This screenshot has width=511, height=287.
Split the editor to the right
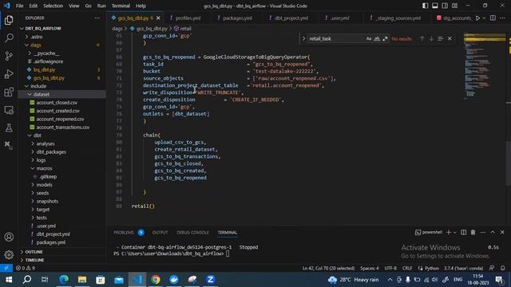point(493,18)
